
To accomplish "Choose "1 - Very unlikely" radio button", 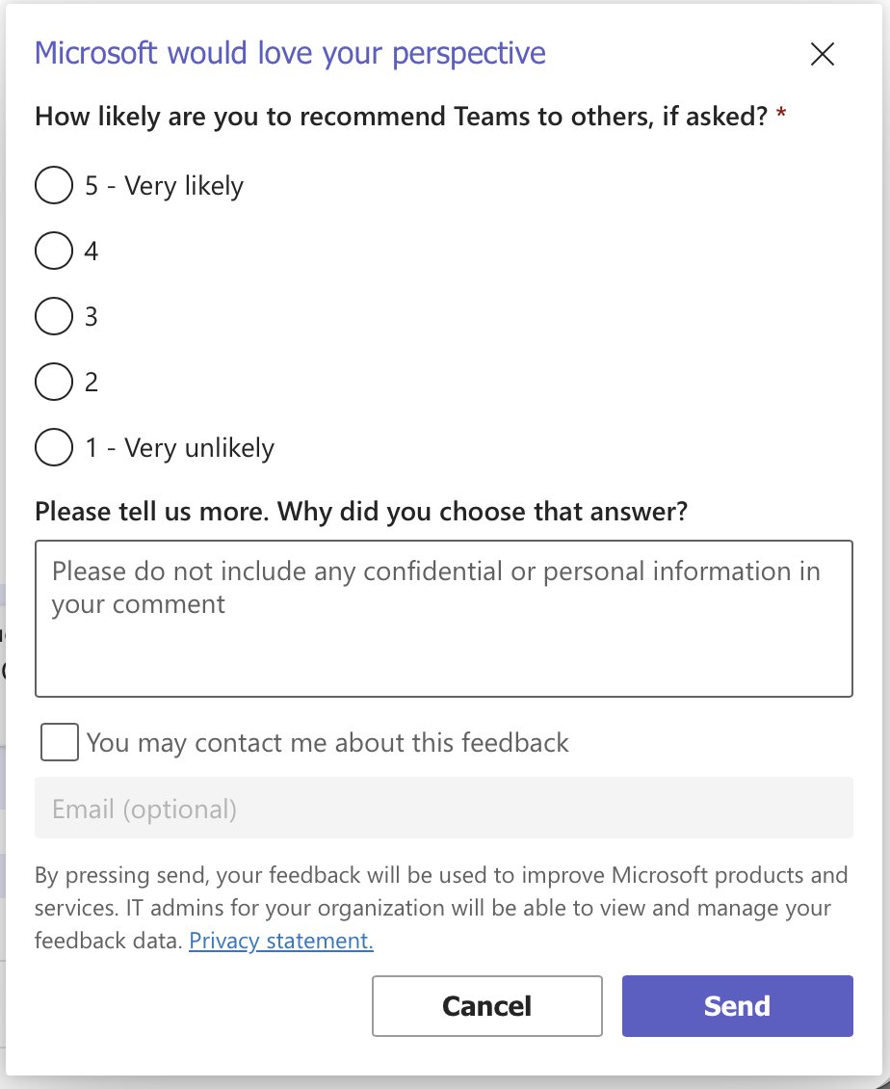I will click(x=54, y=446).
